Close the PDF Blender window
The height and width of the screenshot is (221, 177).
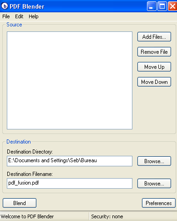tap(172, 6)
